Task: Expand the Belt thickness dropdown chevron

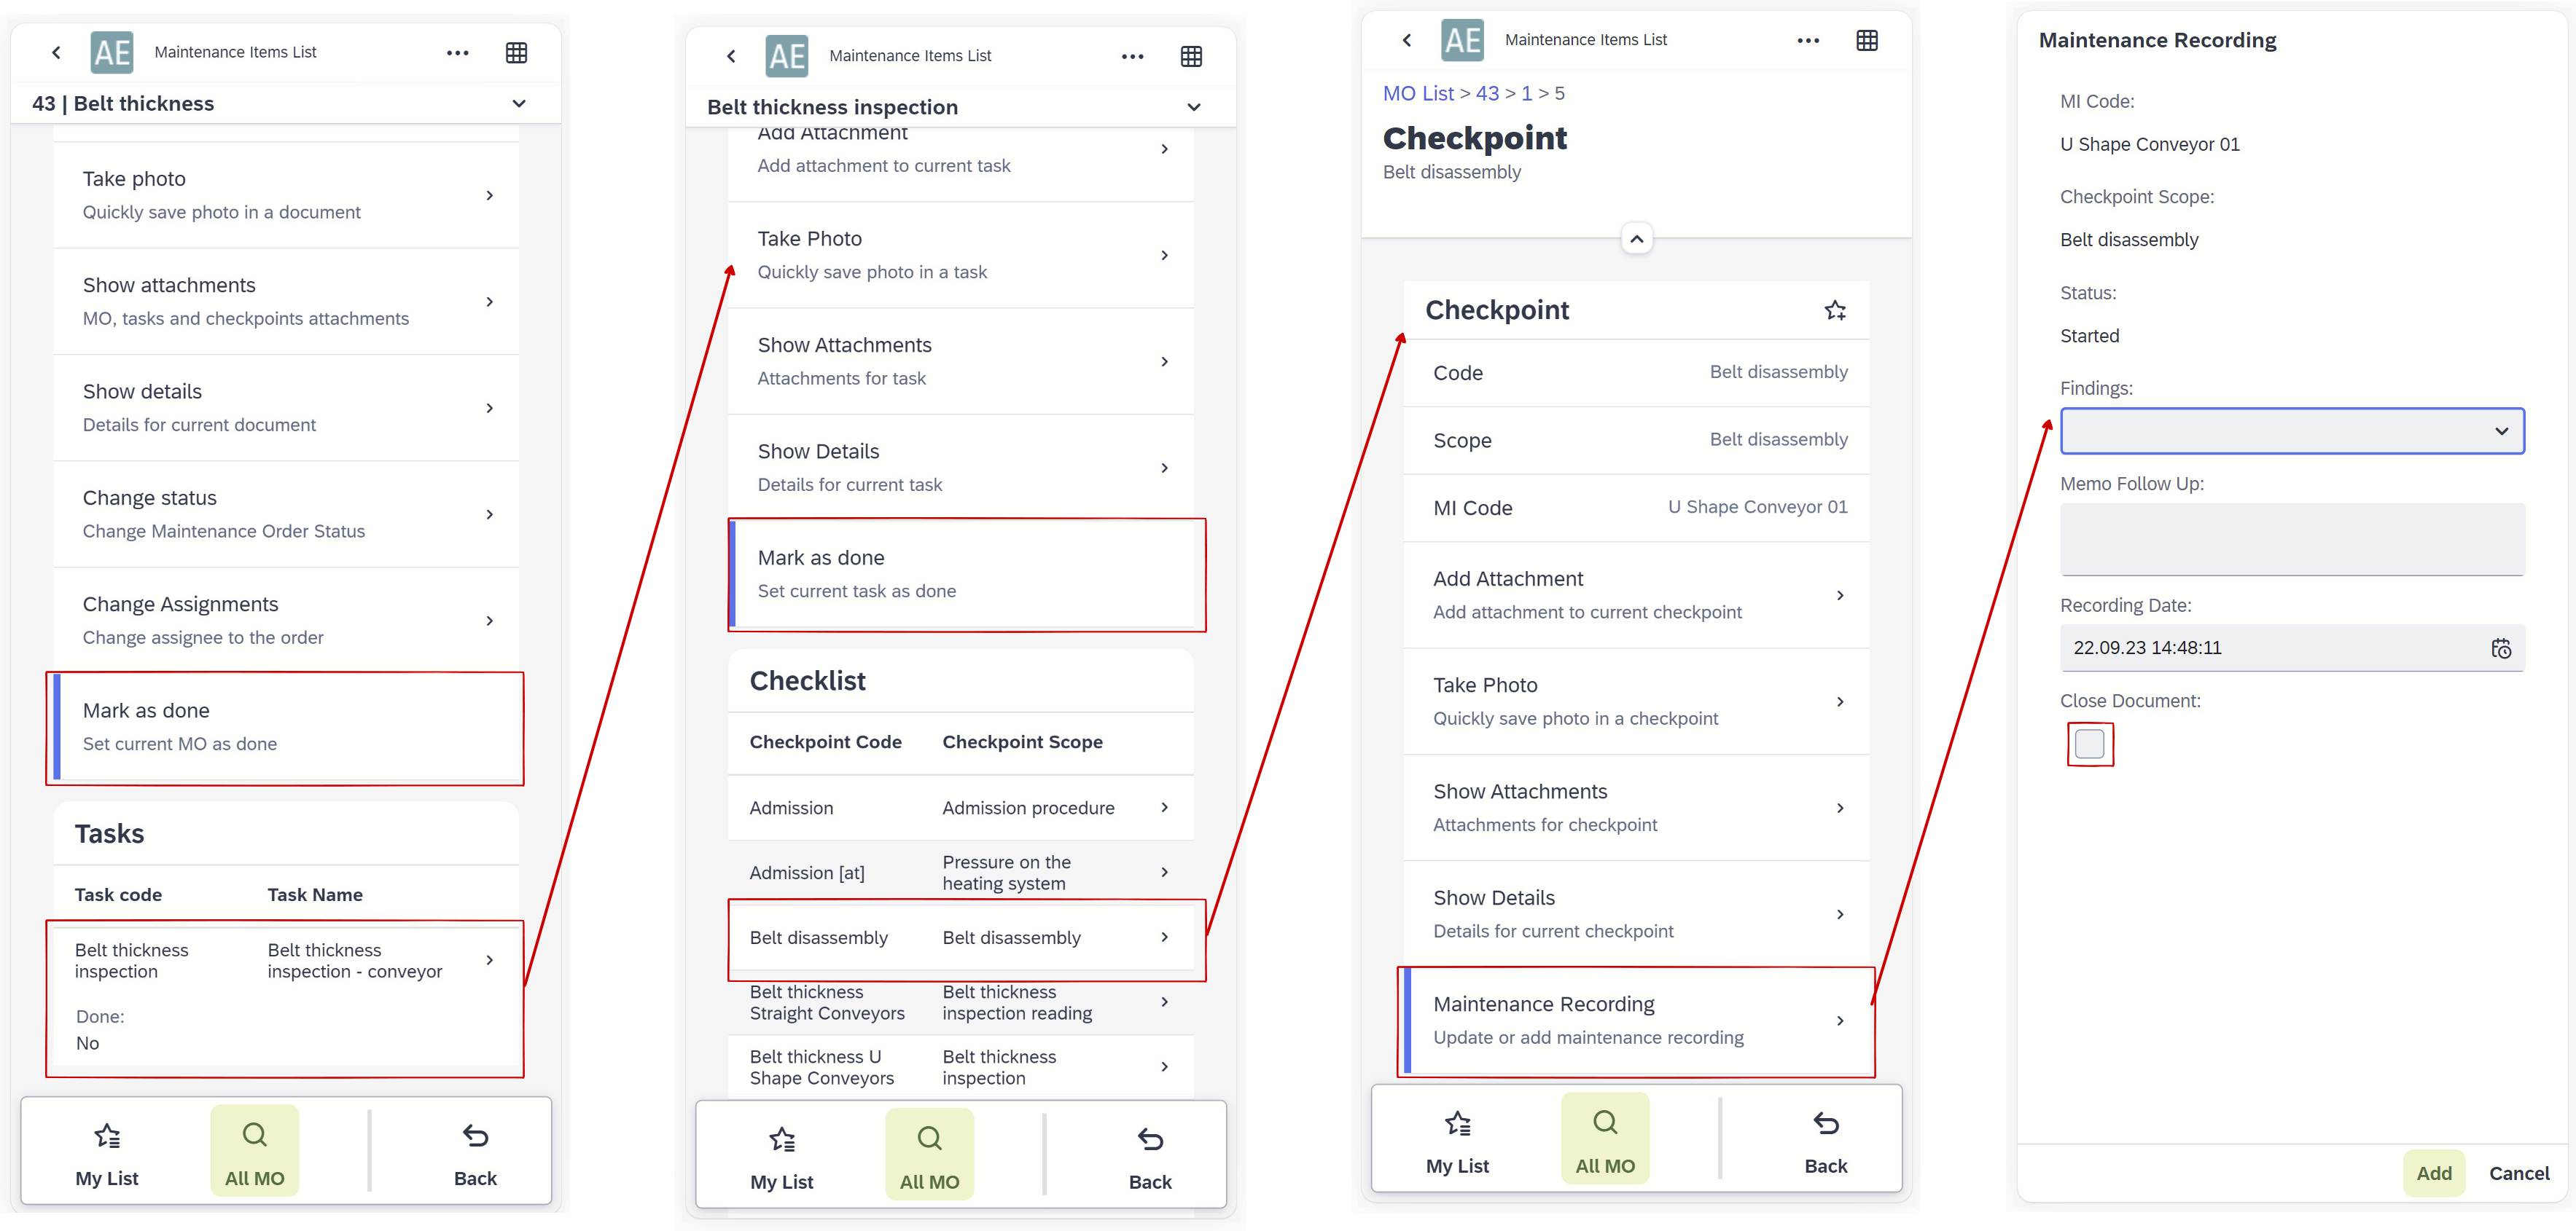Action: point(523,105)
